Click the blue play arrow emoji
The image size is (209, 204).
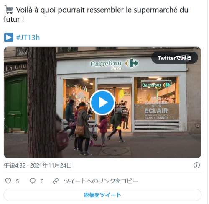coord(9,37)
